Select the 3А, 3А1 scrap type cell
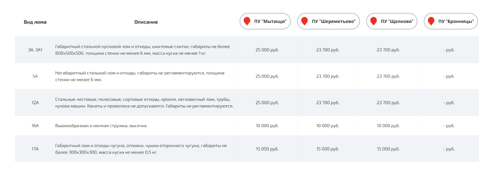Viewport: 493px width, 181px height. click(x=35, y=50)
